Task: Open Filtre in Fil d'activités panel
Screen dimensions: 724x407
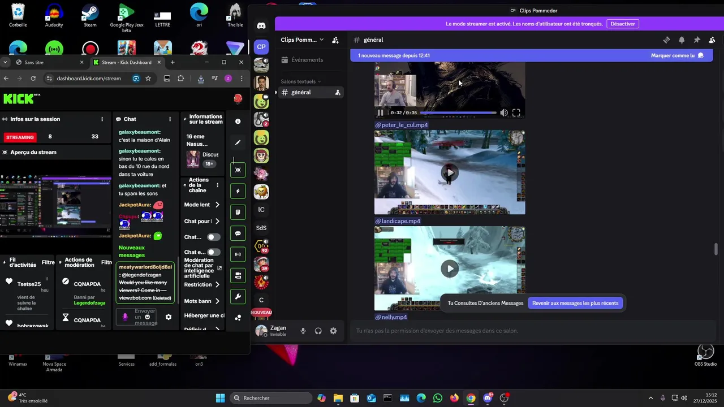Action: tap(48, 262)
